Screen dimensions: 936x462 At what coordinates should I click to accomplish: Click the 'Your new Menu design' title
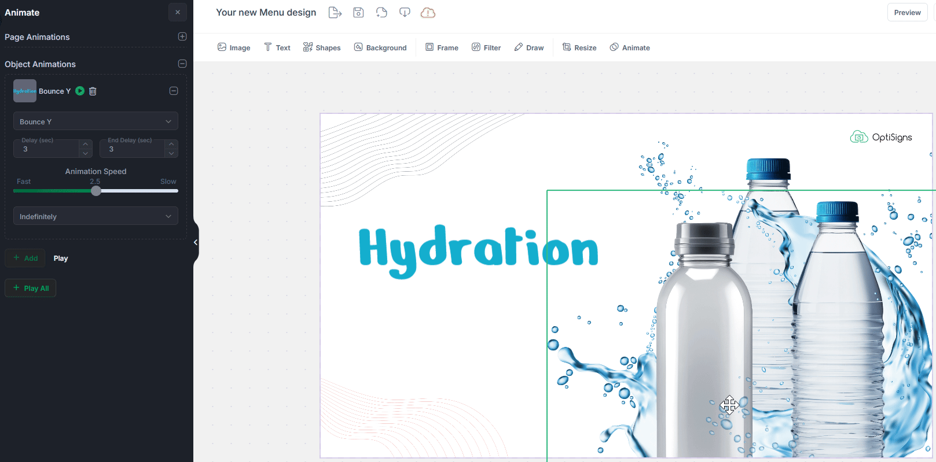[x=266, y=12]
